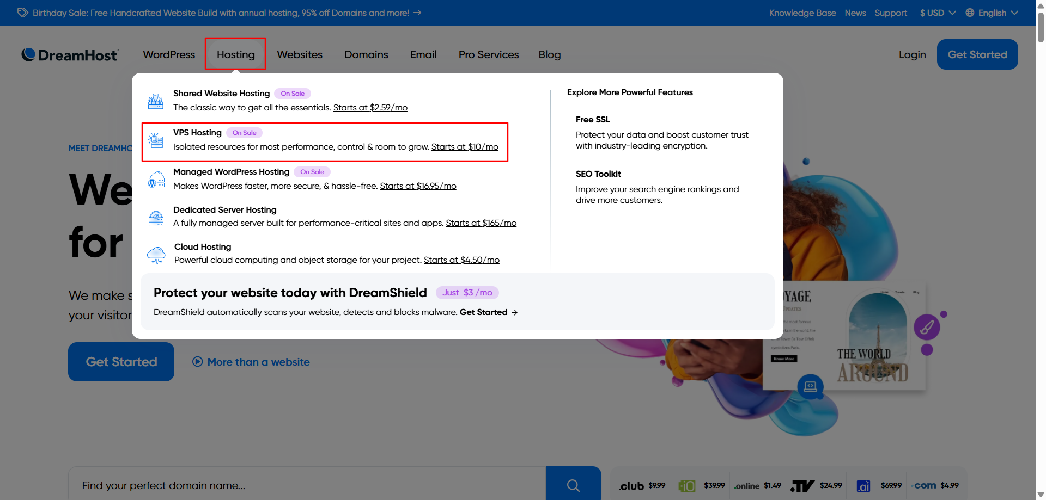
Task: Open the Free SSL feature
Action: [x=593, y=120]
